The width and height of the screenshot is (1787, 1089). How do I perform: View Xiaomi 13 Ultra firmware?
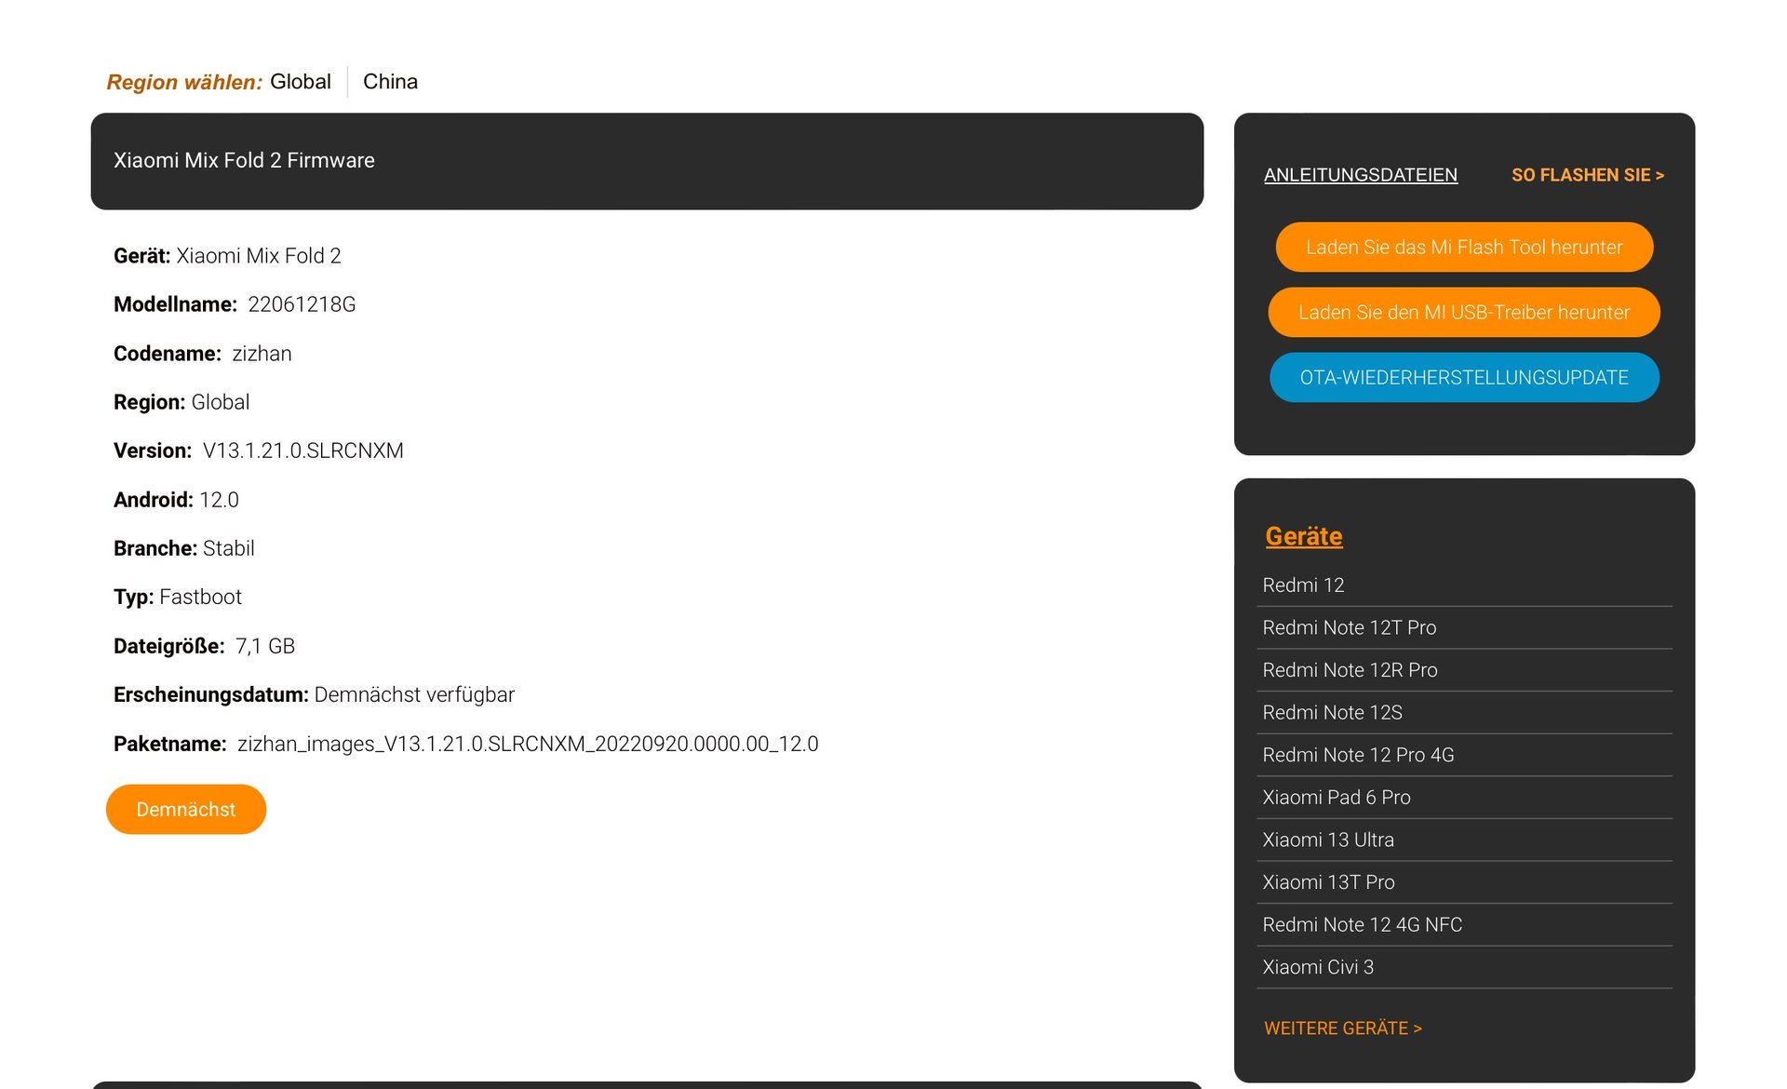point(1327,840)
